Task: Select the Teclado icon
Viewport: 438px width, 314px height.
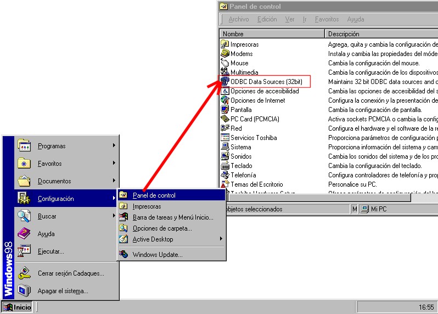Action: [224, 165]
